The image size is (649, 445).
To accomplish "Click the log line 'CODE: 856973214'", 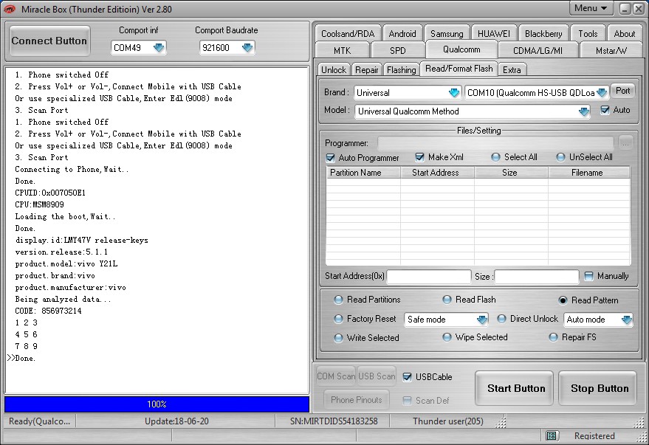I will coord(49,311).
